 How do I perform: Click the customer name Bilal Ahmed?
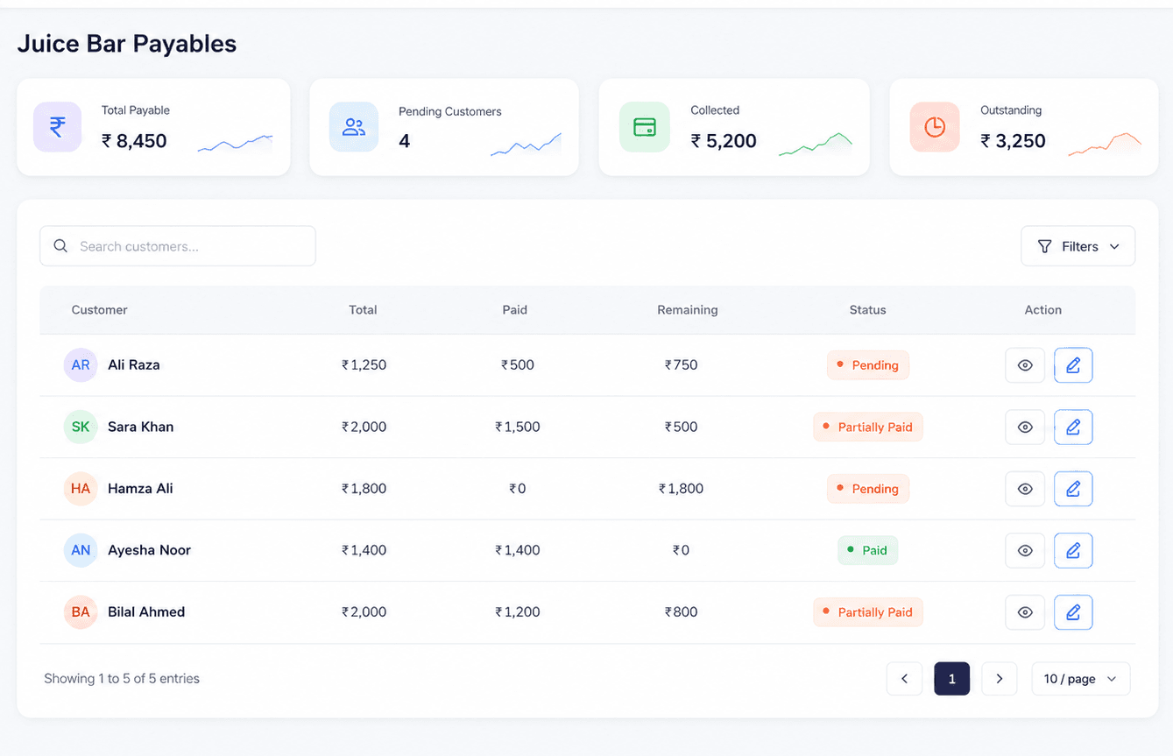click(x=146, y=612)
